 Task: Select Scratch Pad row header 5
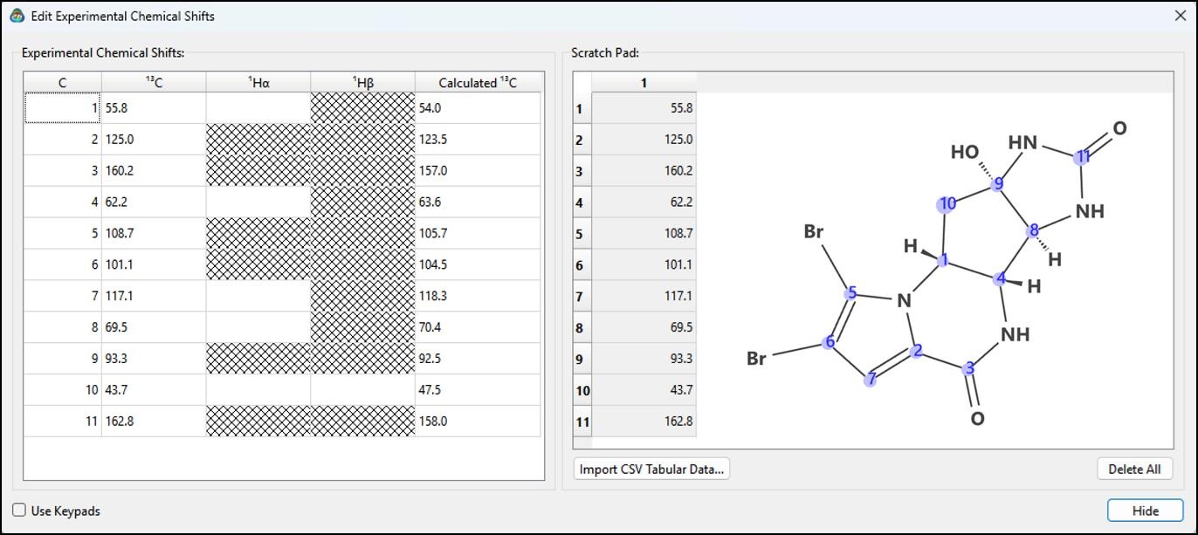[582, 234]
